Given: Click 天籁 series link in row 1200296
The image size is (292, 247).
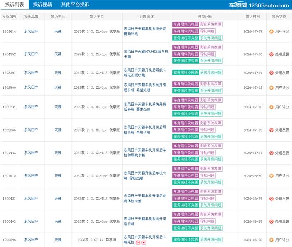Looking at the screenshot, I should (58, 240).
